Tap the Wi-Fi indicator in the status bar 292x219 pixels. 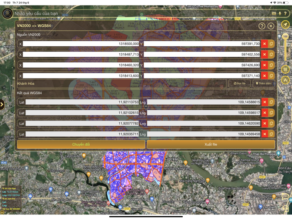click(x=274, y=3)
